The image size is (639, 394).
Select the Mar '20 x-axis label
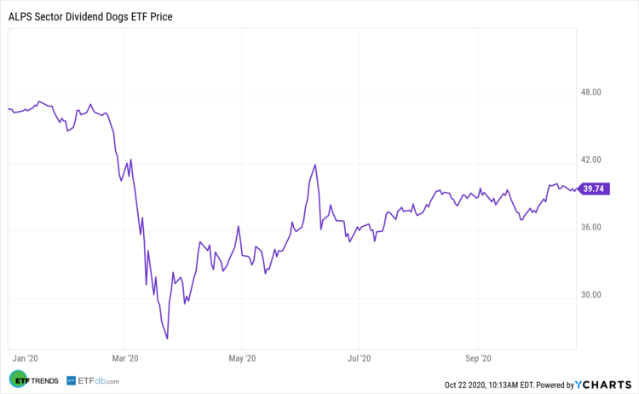coord(125,358)
